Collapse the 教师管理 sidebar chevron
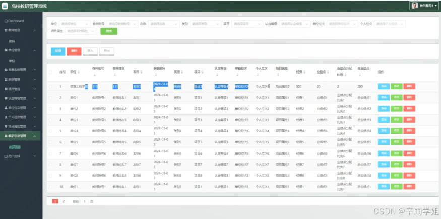 [35, 30]
